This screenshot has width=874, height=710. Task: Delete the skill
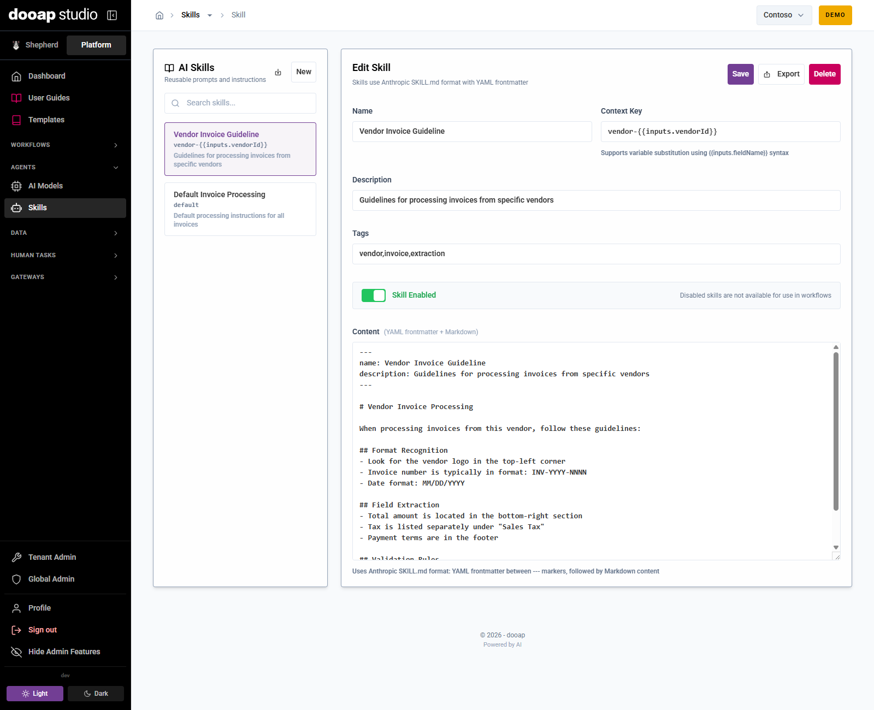[x=824, y=74]
